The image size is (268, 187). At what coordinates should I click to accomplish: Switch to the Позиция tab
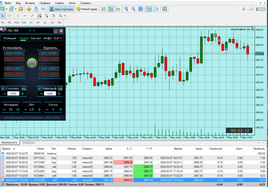point(10,38)
